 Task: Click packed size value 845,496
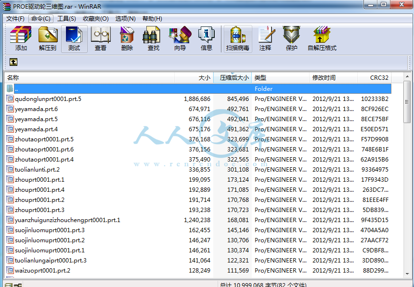click(238, 99)
